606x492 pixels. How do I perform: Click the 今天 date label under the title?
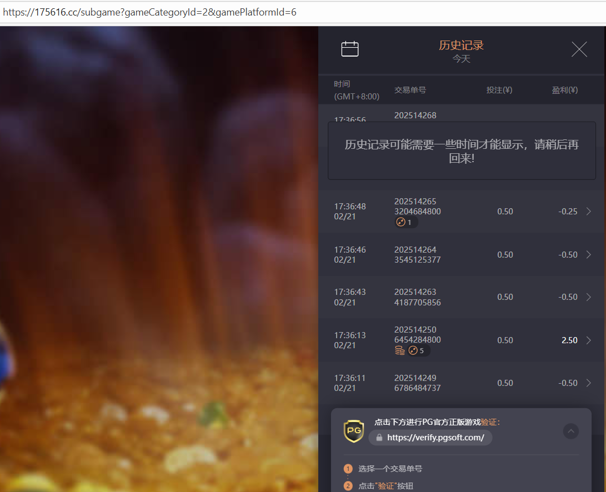(461, 59)
